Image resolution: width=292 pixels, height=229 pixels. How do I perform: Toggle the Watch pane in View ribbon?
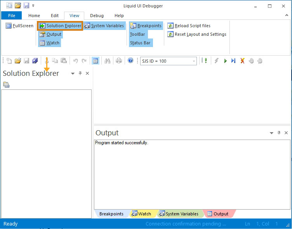50,43
